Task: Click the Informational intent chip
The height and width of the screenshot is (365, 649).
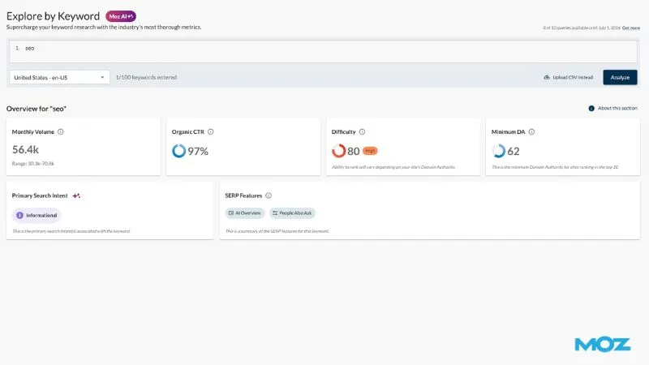Action: 37,216
